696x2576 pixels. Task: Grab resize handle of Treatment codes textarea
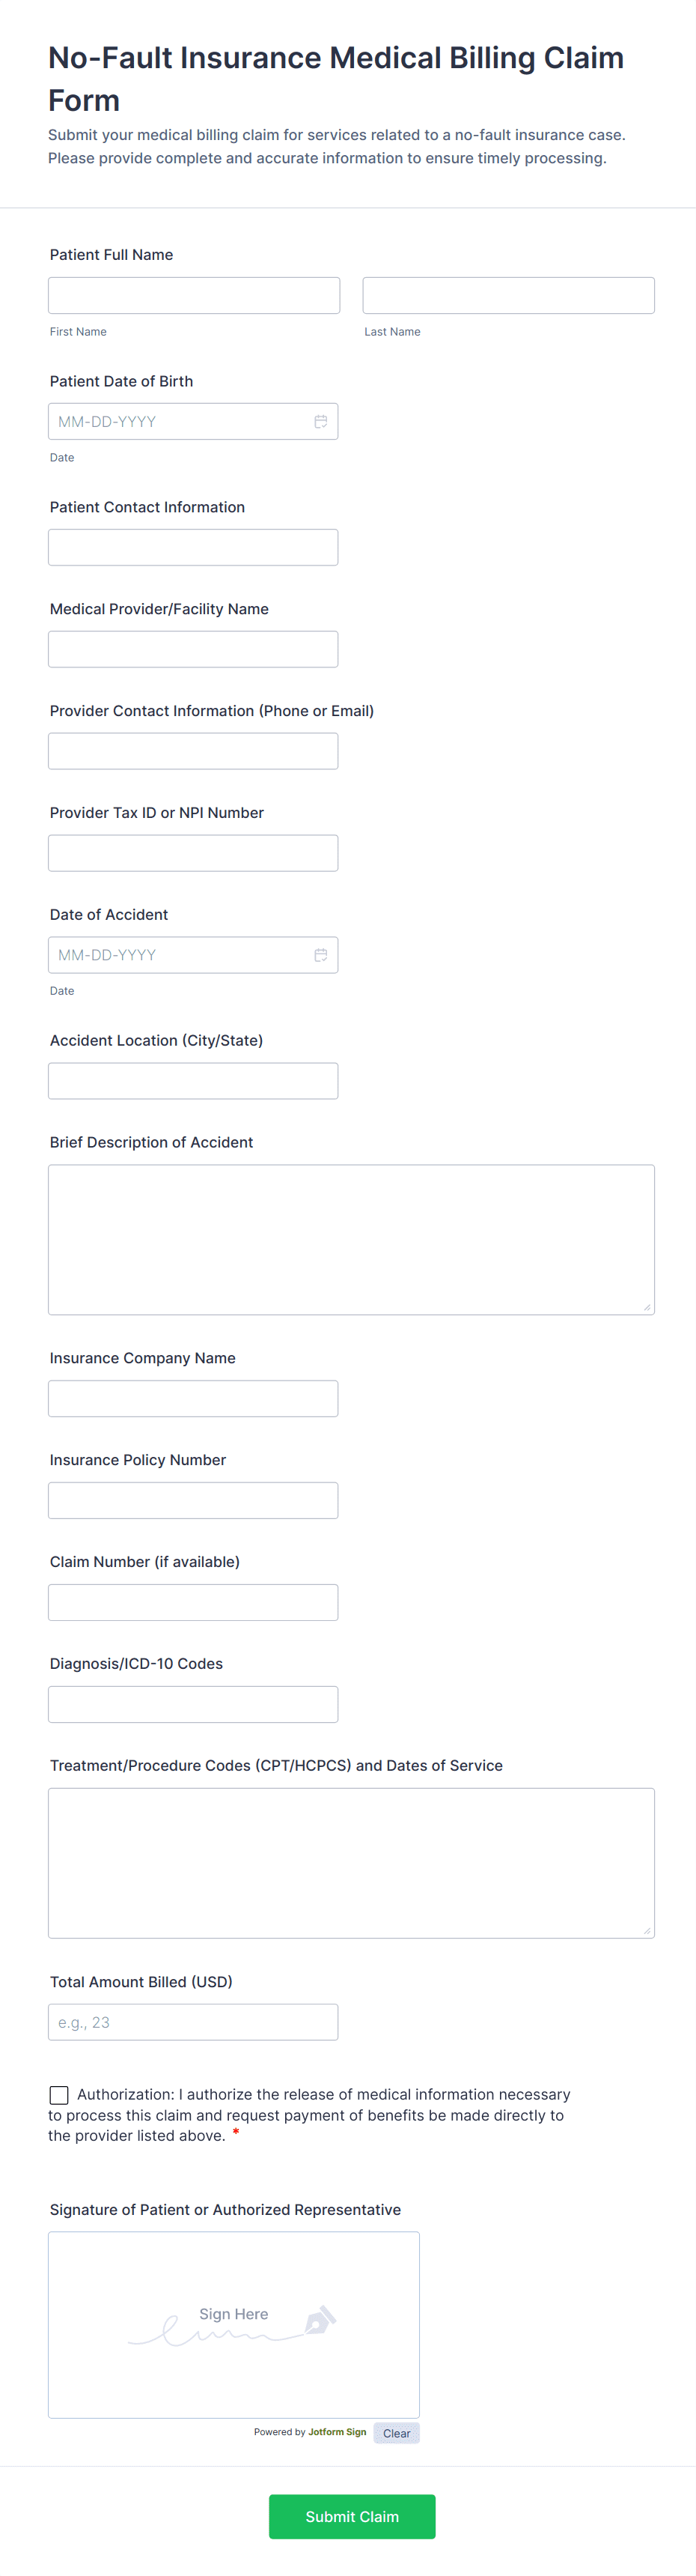[x=647, y=1931]
